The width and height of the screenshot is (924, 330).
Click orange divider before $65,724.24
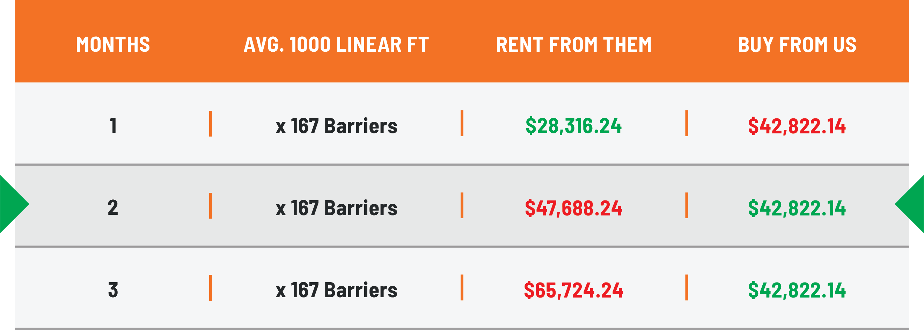[462, 287]
